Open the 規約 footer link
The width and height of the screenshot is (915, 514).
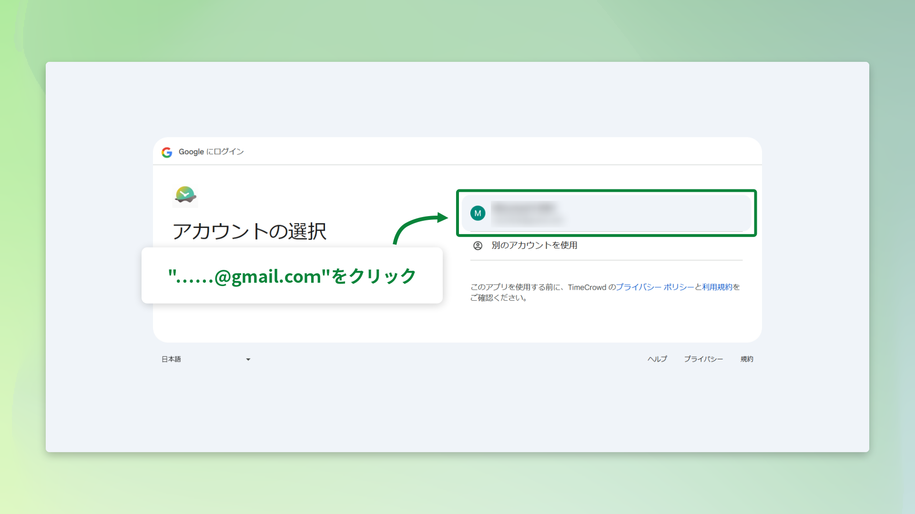(x=747, y=359)
